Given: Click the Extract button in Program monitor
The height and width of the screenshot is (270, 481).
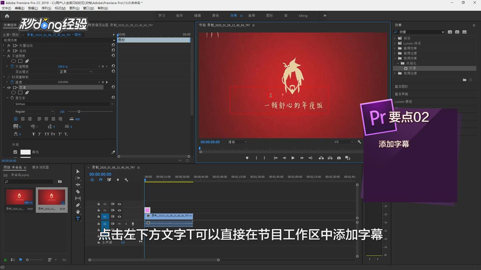Looking at the screenshot, I should [x=330, y=158].
